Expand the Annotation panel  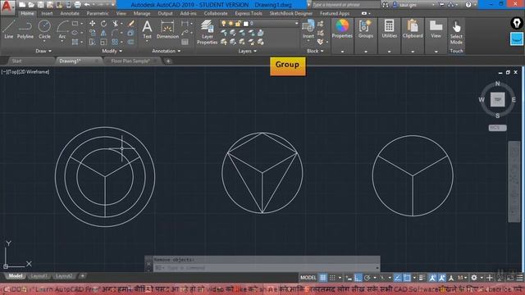[167, 51]
